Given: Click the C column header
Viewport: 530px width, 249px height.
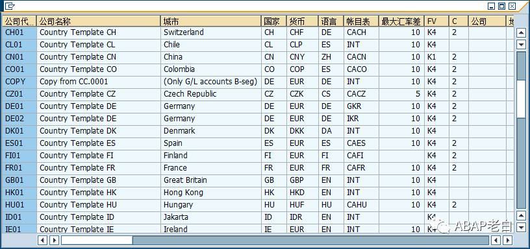Looking at the screenshot, I should (x=459, y=21).
